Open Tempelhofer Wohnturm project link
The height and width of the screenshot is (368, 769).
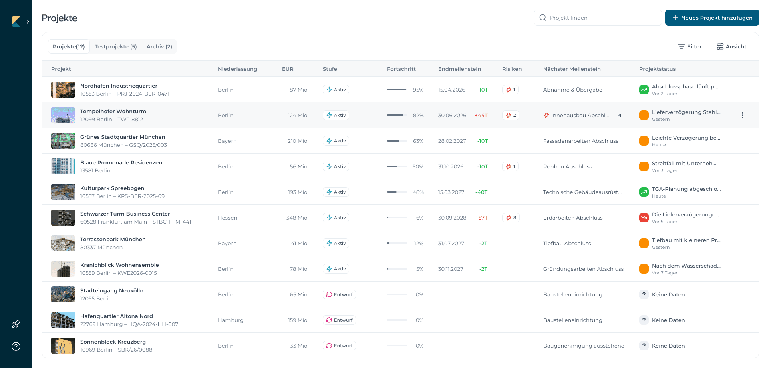pos(113,111)
